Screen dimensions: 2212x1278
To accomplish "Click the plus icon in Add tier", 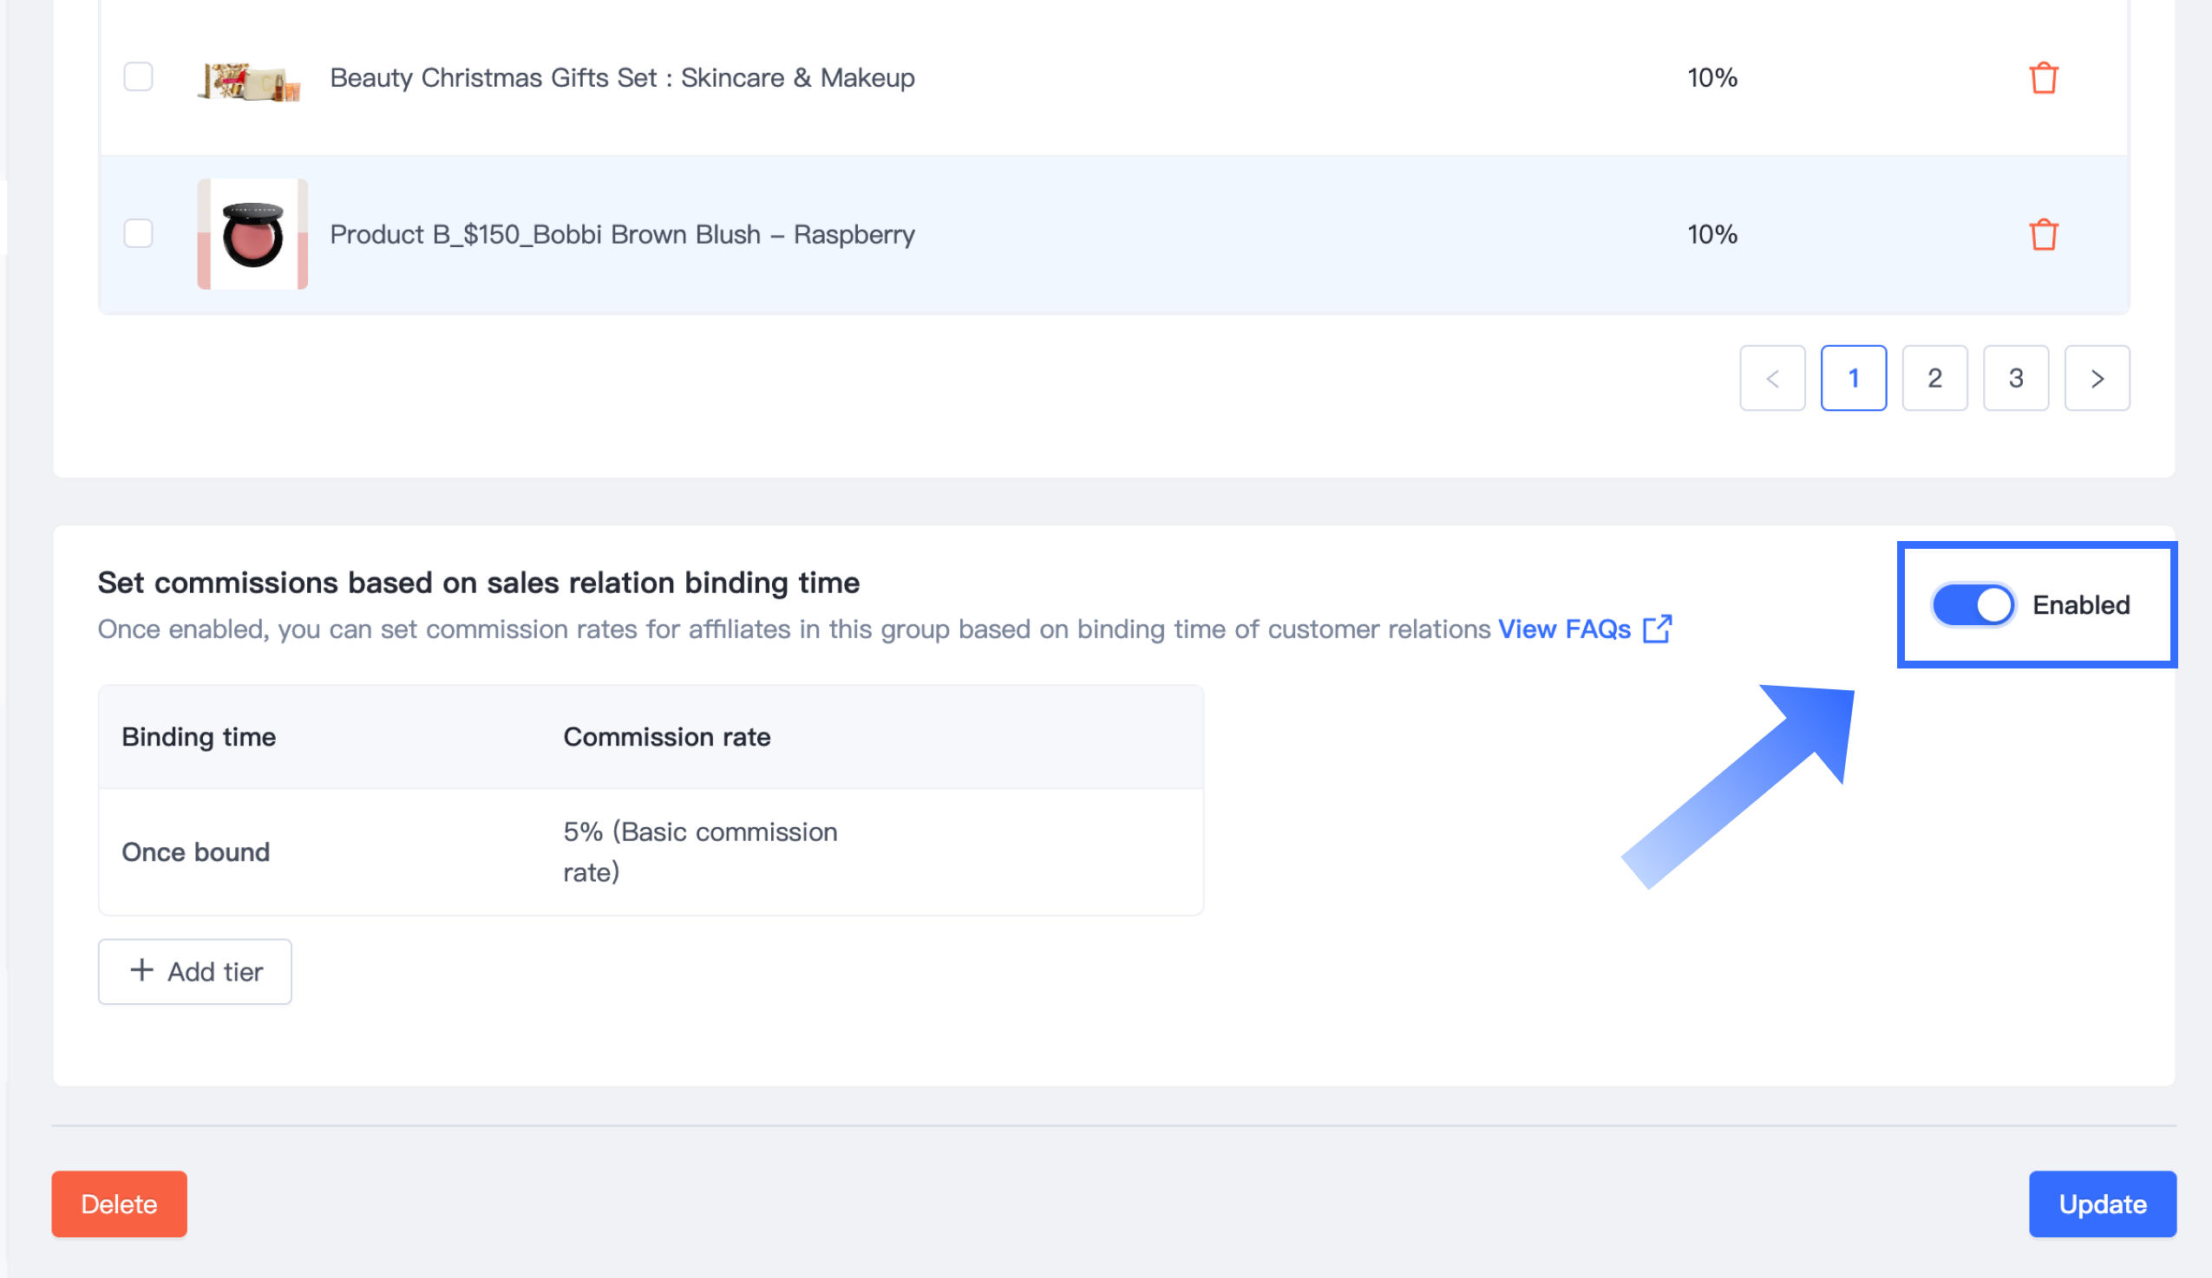I will coord(141,970).
